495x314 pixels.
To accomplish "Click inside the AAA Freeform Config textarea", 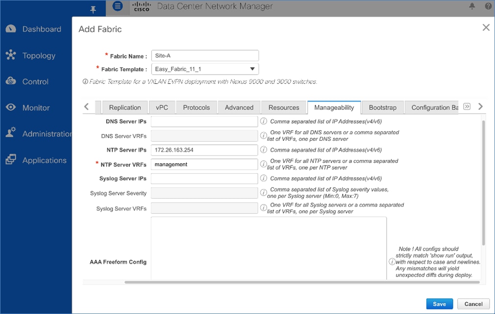I will [x=269, y=248].
